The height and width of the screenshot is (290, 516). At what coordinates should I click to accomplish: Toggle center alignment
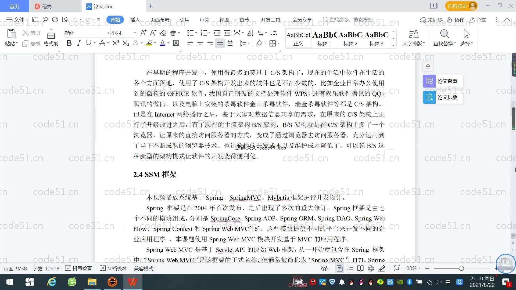tap(200, 43)
